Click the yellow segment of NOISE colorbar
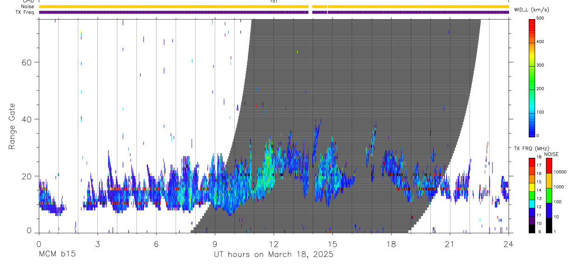The height and width of the screenshot is (264, 572). (549, 181)
